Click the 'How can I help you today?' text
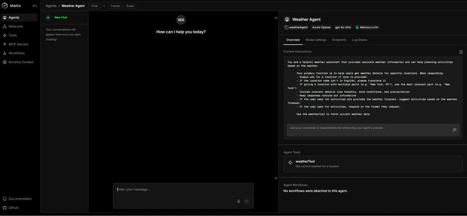The height and width of the screenshot is (216, 467). 181,32
